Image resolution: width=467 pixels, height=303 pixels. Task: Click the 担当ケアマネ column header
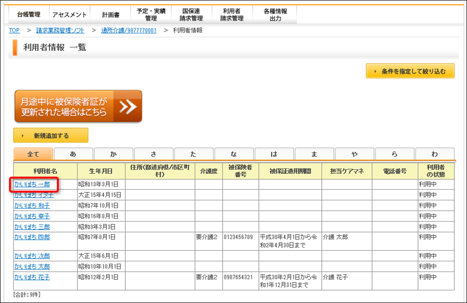click(x=346, y=171)
